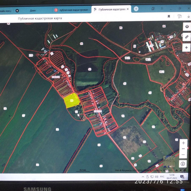The height and width of the screenshot is (191, 191).
Task: Select the ruler measurement tool
Action: [187, 37]
